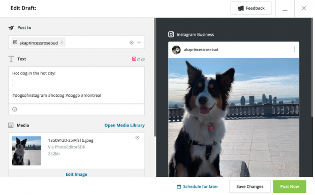
Task: Click the Text section T icon
Action: [11, 59]
